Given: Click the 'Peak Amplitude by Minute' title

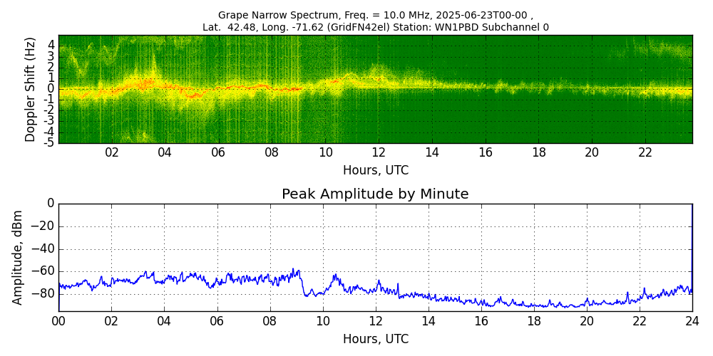Looking at the screenshot, I should (x=375, y=194).
